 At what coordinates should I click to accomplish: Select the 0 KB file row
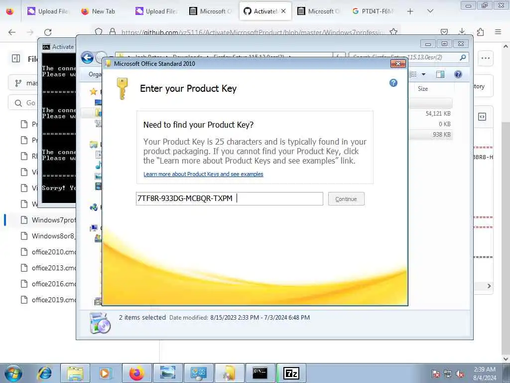(430, 124)
